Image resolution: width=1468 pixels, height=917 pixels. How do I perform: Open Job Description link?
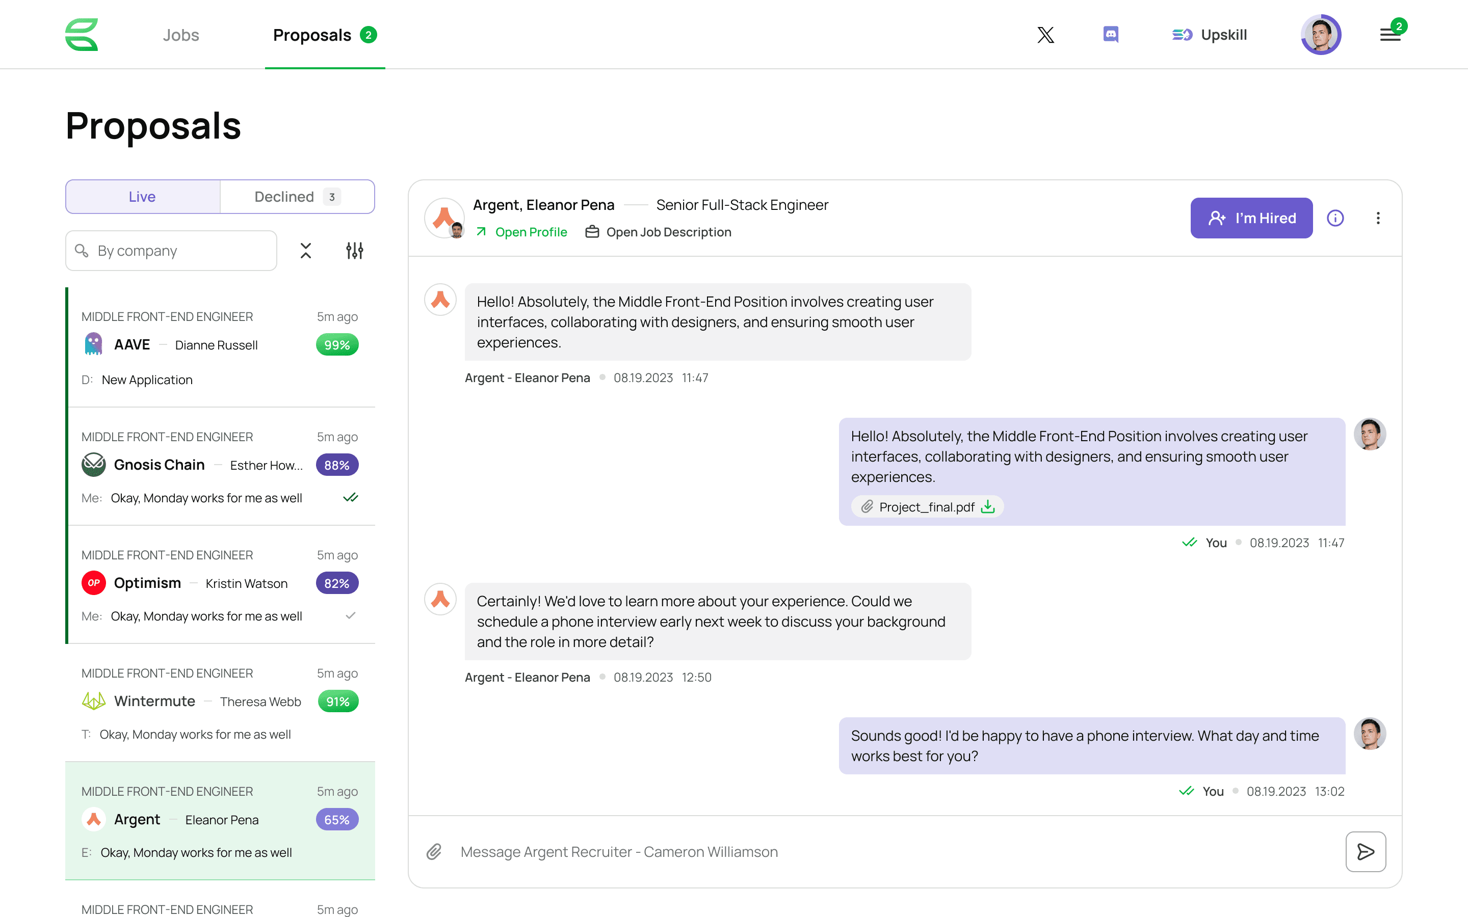[x=668, y=232]
